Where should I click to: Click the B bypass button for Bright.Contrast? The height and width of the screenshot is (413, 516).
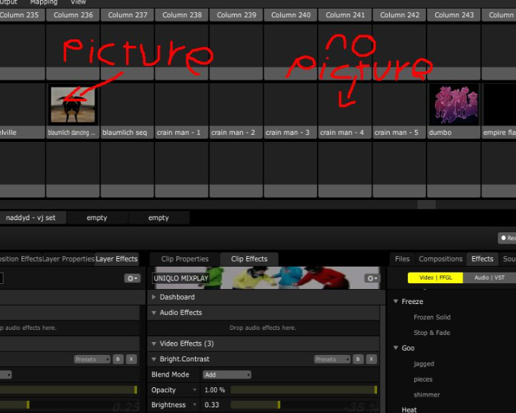tap(359, 359)
